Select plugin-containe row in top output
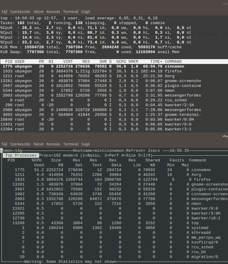The image size is (228, 264). click(x=114, y=86)
